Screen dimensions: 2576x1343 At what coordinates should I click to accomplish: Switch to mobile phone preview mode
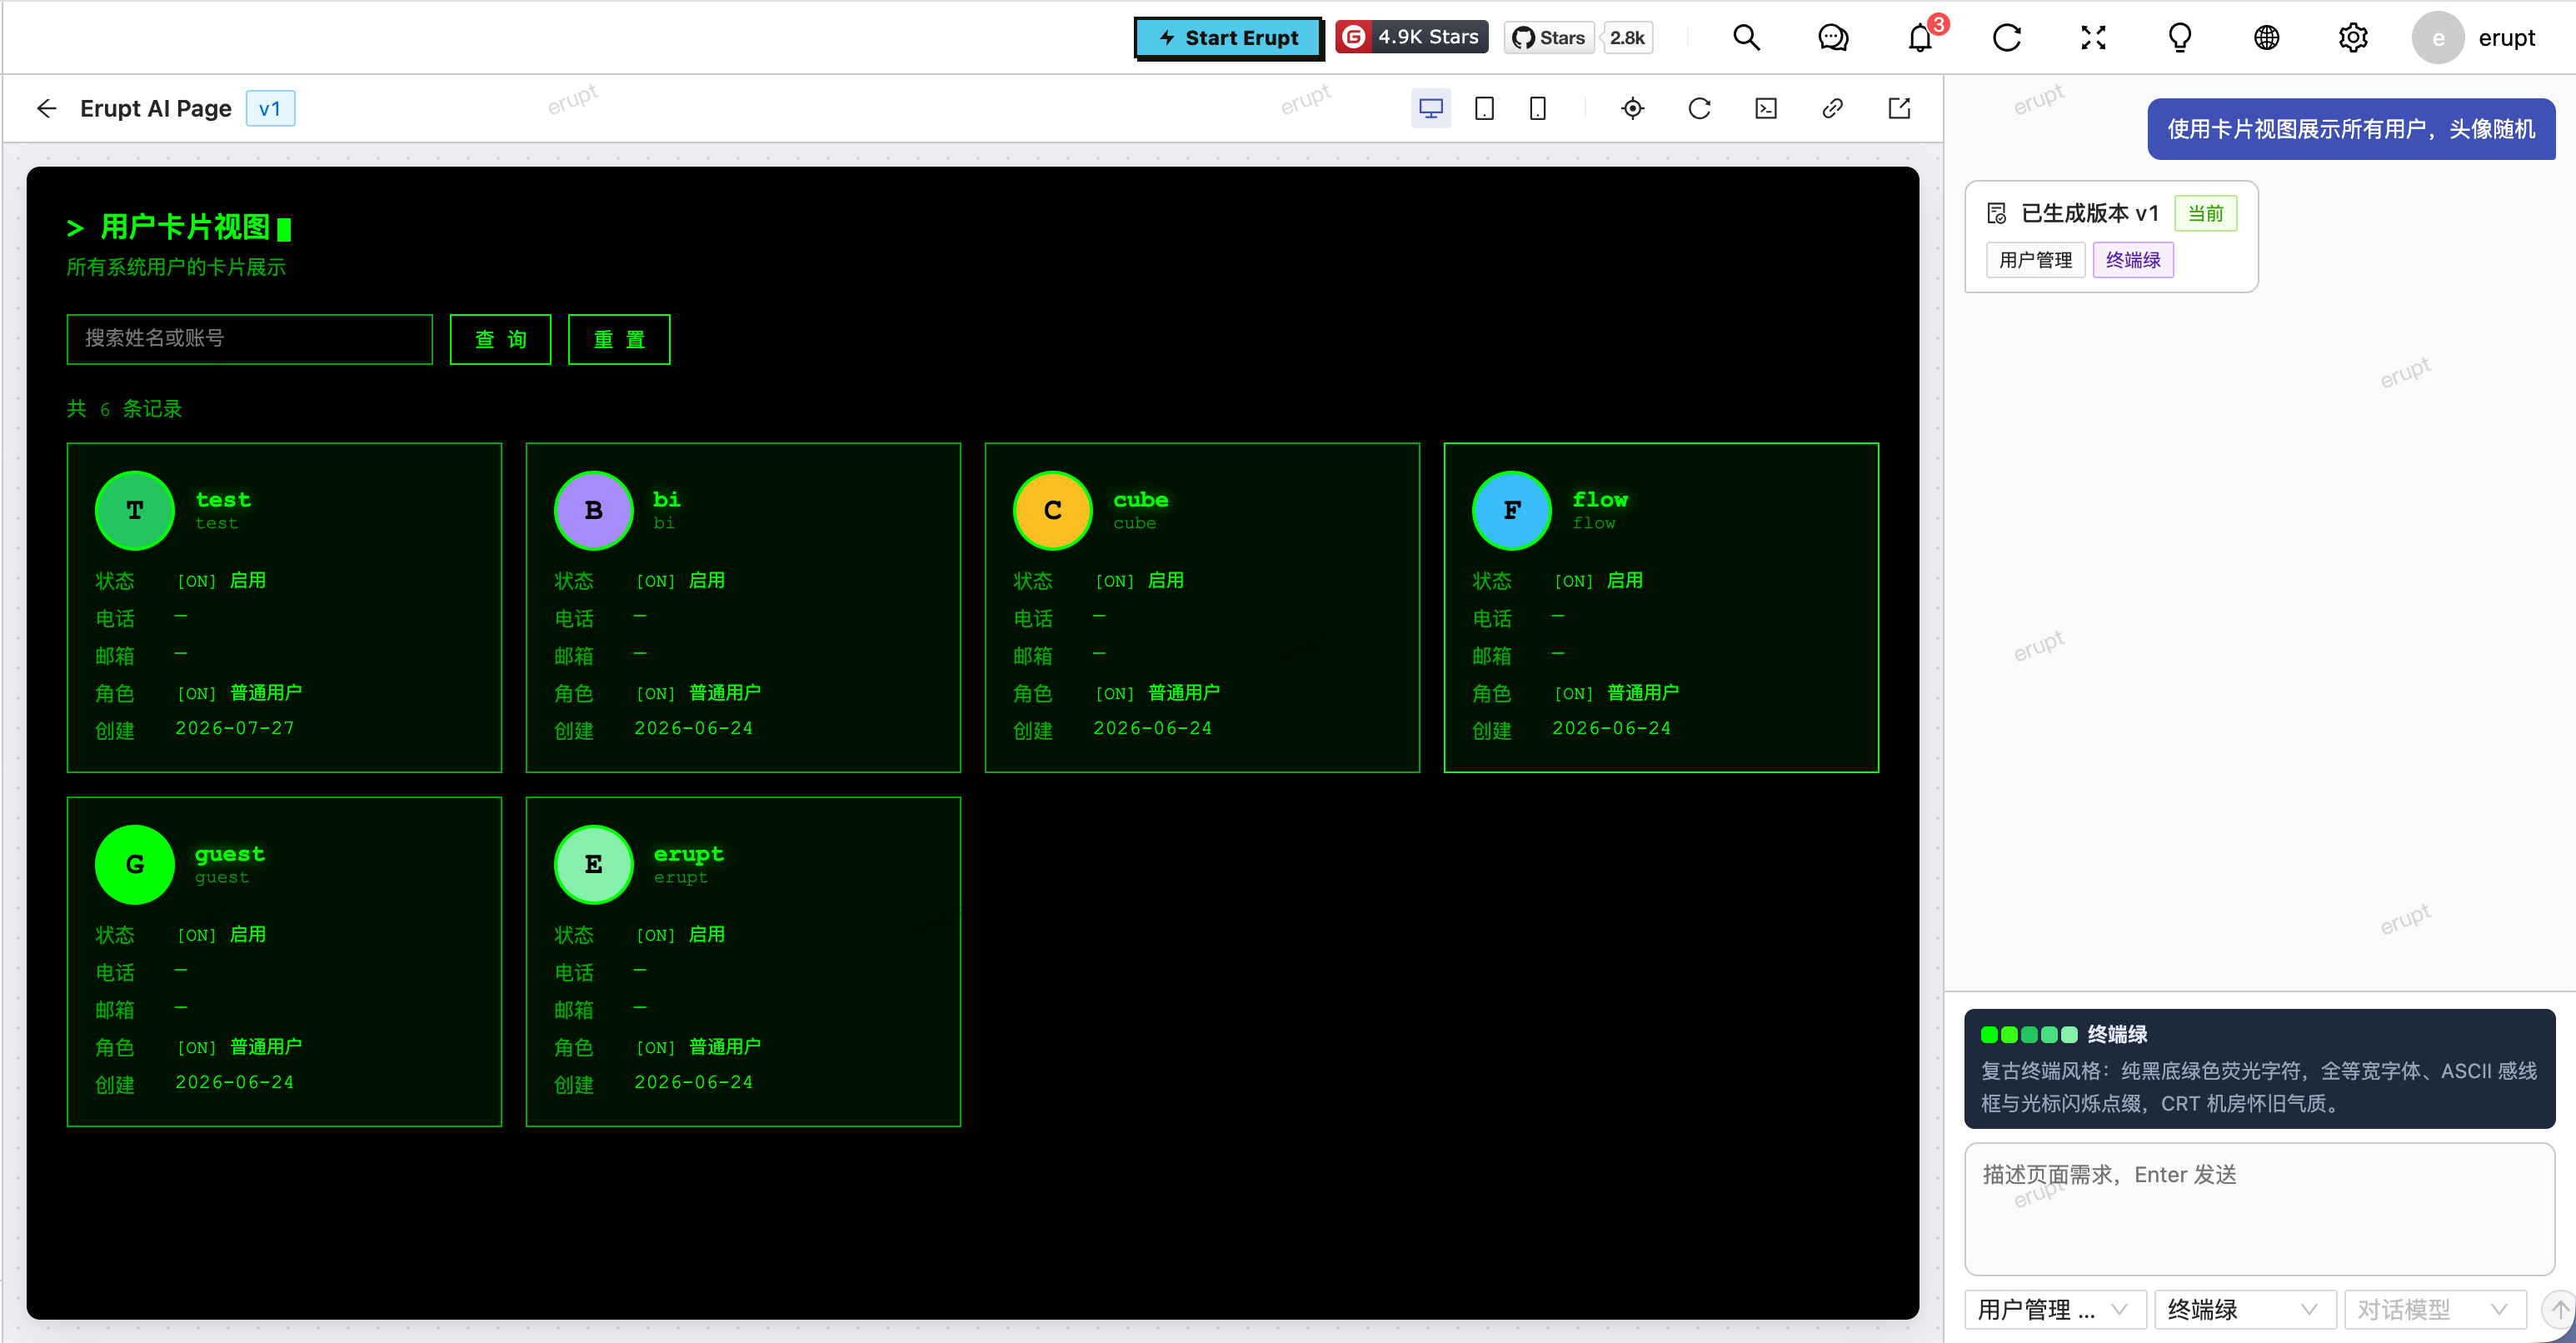click(x=1538, y=108)
